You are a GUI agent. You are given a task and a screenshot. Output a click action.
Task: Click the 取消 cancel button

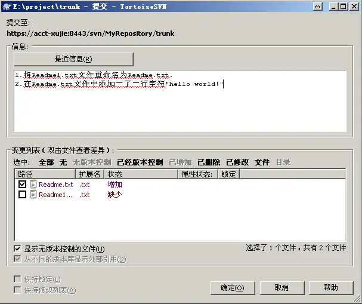click(x=282, y=288)
